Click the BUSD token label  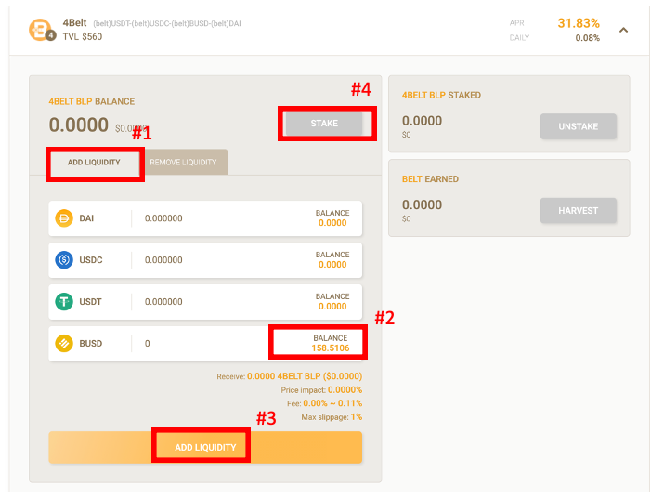[x=91, y=343]
